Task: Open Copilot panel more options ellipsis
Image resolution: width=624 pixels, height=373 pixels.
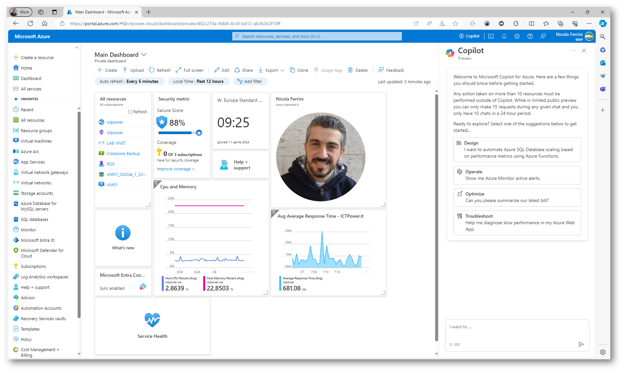Action: (x=573, y=51)
